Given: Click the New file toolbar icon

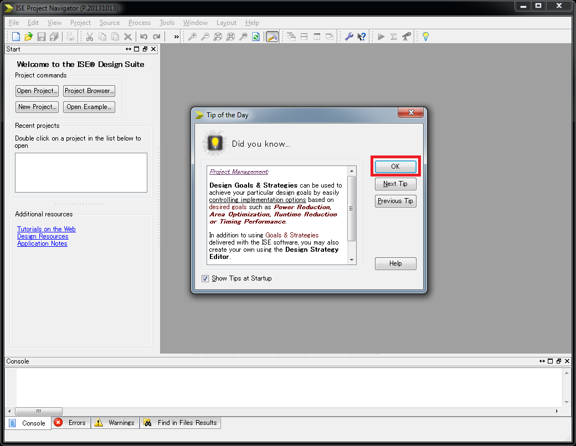Looking at the screenshot, I should [16, 37].
